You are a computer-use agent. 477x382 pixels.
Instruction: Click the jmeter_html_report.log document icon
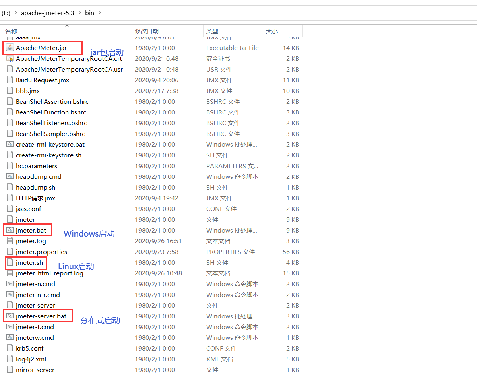click(10, 273)
